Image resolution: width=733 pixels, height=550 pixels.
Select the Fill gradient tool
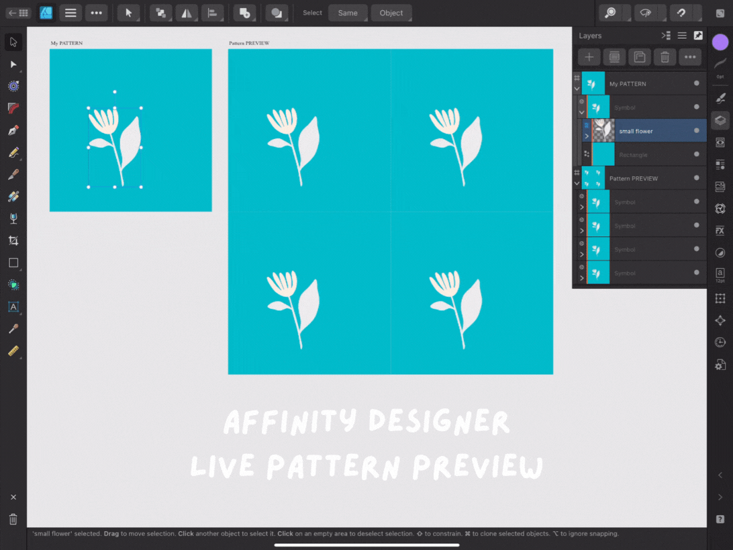click(x=13, y=196)
